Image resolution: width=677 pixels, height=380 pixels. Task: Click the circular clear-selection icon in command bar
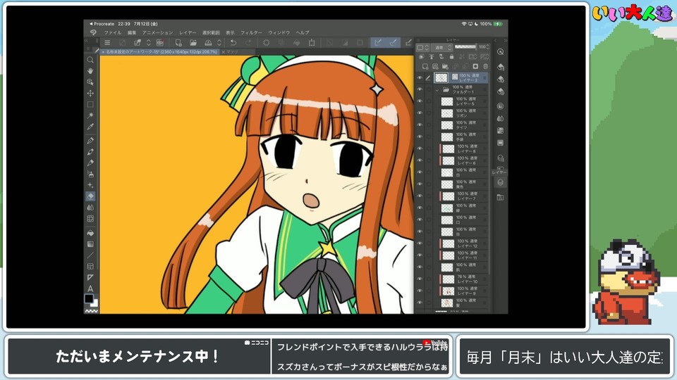[x=266, y=43]
